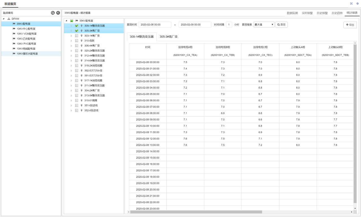Open the 查询维度 最大值 dropdown
The image size is (361, 217).
(x=264, y=25)
